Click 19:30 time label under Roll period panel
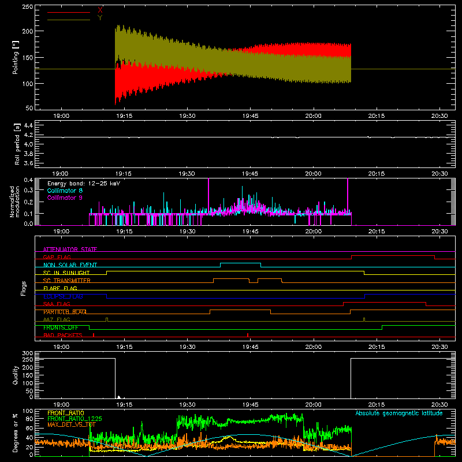This screenshot has height=462, width=462. (187, 174)
